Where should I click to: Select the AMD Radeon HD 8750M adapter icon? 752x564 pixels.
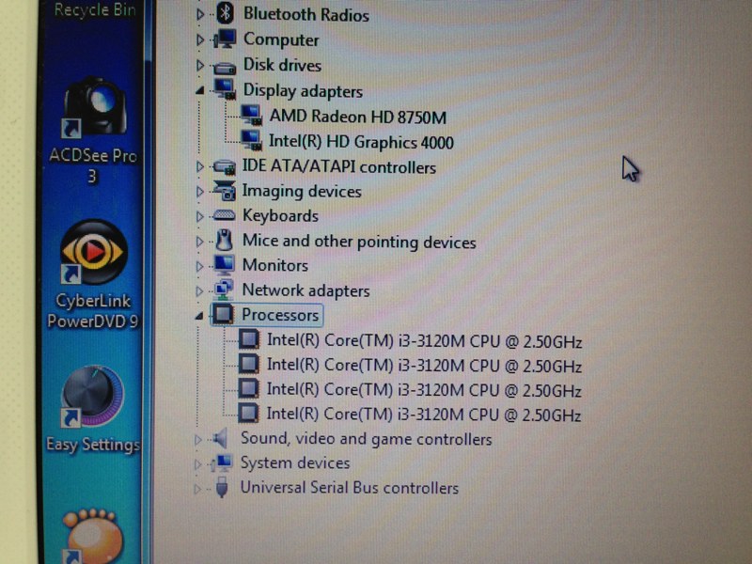249,117
